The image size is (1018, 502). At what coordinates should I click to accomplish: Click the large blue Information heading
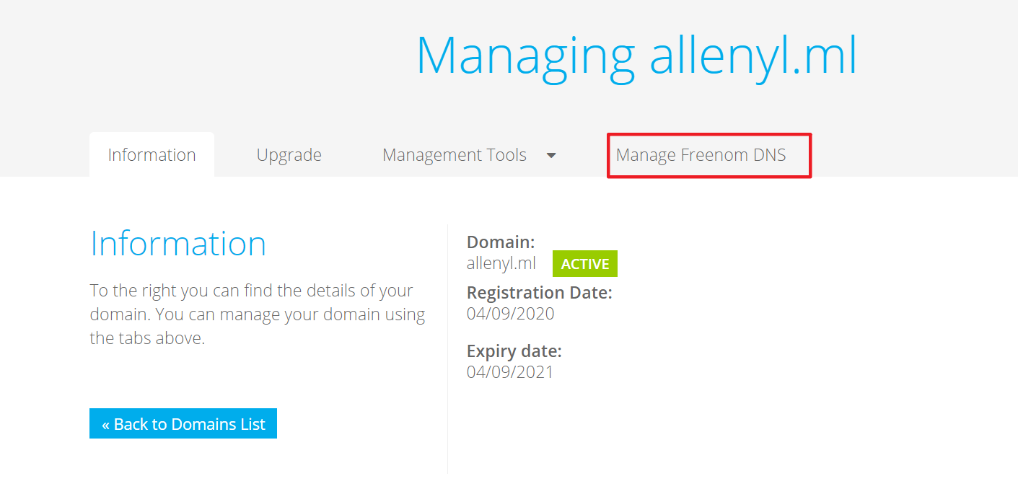[x=178, y=244]
